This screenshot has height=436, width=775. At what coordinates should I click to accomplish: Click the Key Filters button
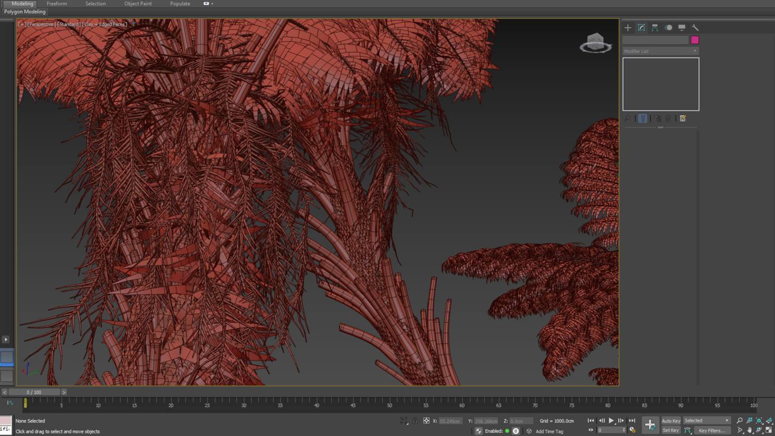coord(711,431)
